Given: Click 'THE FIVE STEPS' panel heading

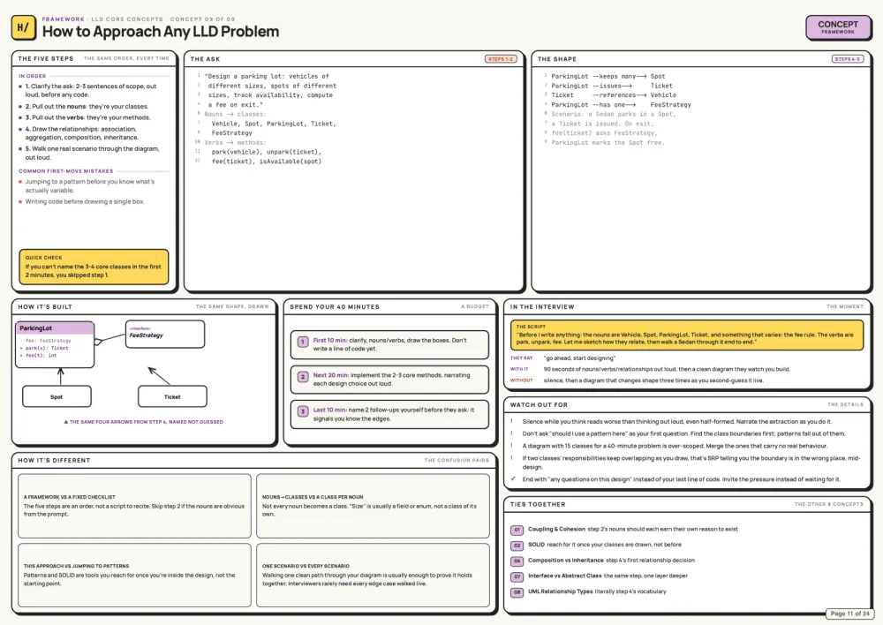Looking at the screenshot, I should 46,58.
